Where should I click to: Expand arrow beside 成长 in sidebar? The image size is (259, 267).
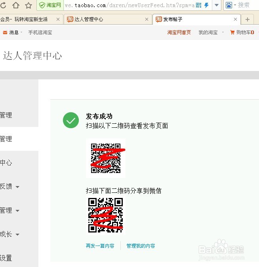click(x=17, y=234)
